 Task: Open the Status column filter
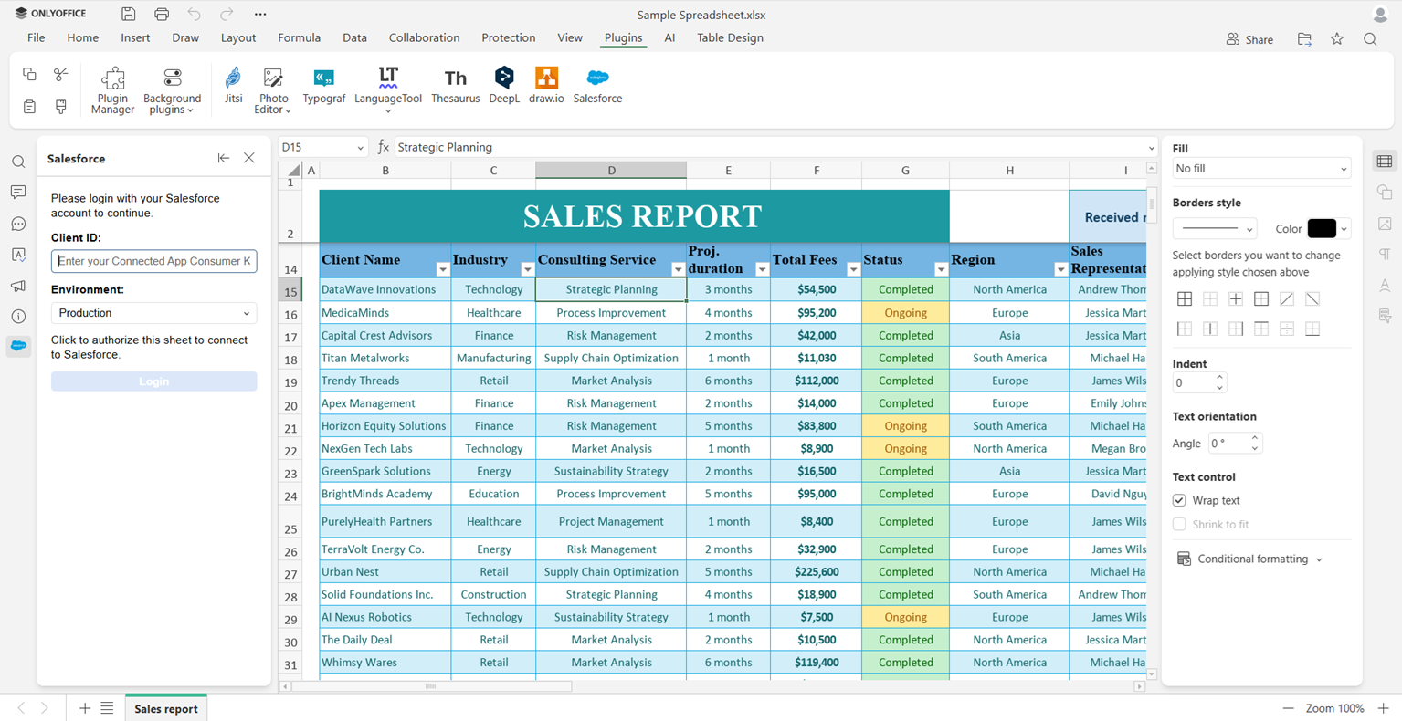941,269
